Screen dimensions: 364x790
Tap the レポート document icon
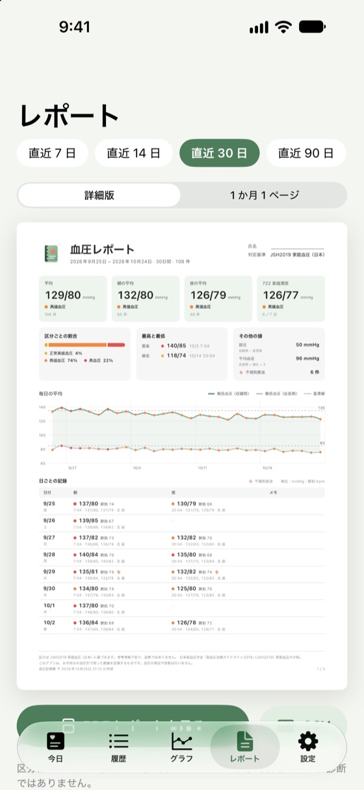pos(244,741)
